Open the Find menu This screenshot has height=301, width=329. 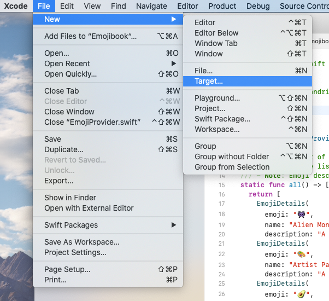click(119, 6)
